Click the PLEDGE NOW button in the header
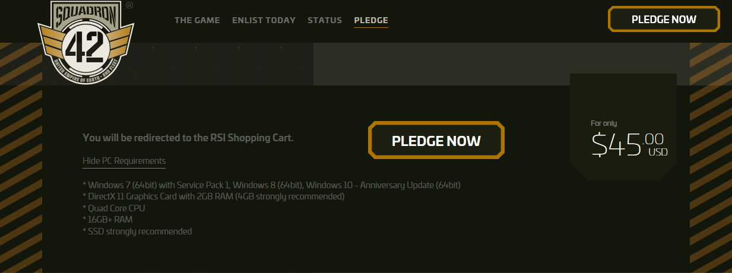 [664, 19]
